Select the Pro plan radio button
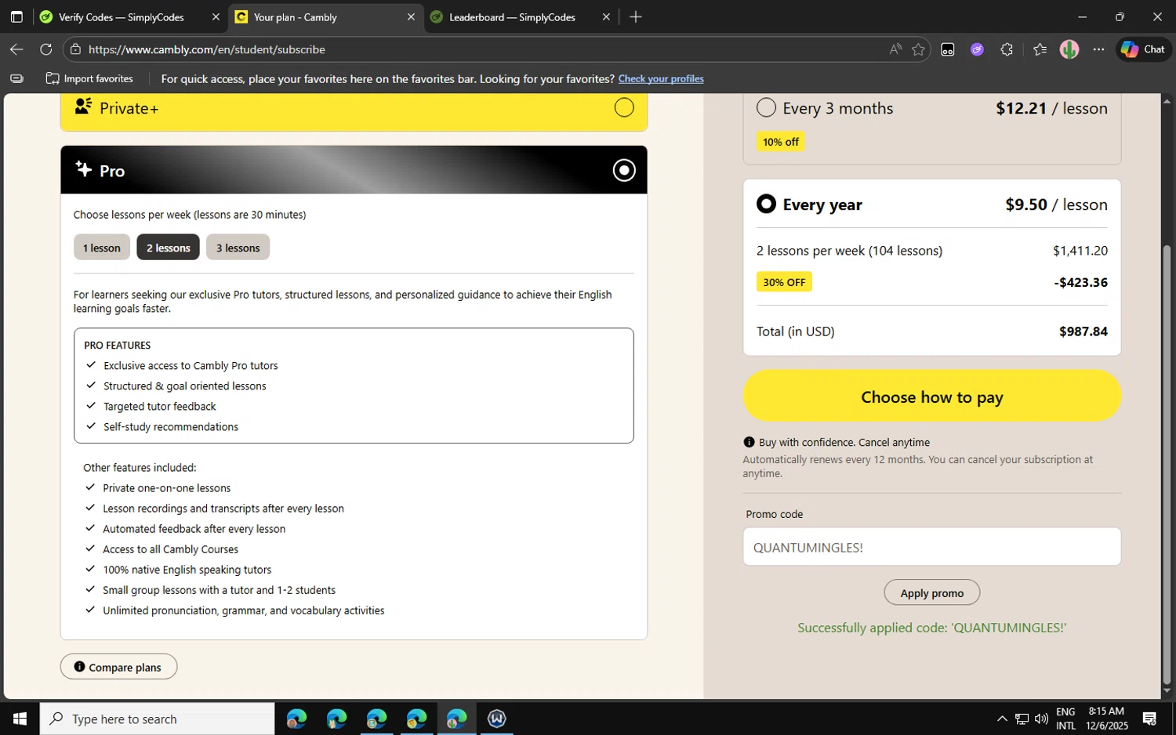Image resolution: width=1176 pixels, height=735 pixels. tap(624, 170)
